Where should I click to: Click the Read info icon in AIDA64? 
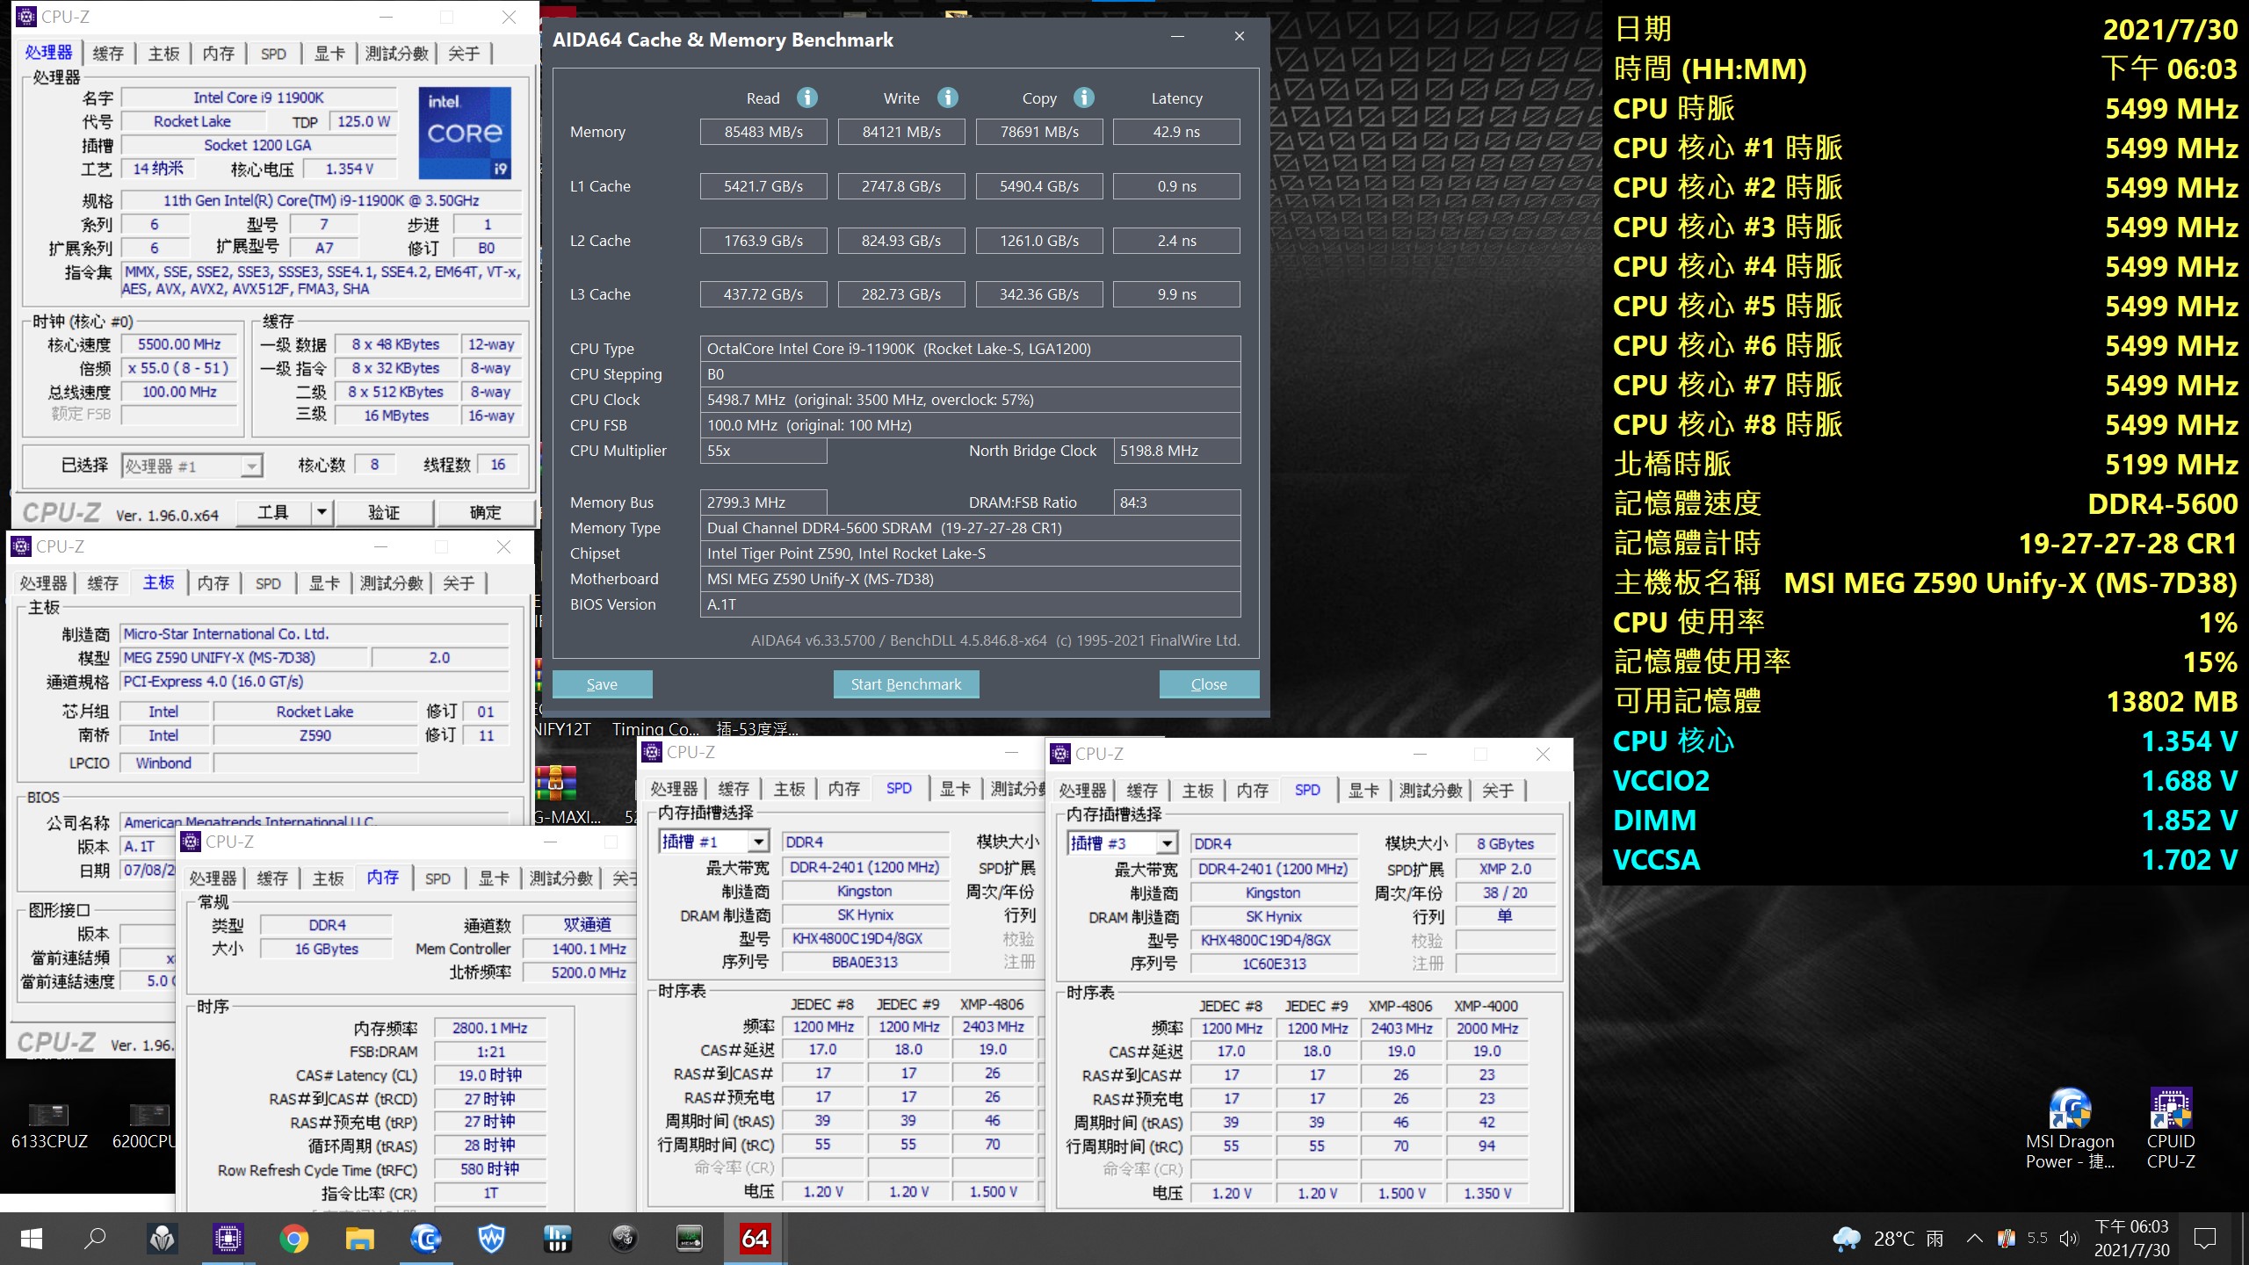coord(806,98)
